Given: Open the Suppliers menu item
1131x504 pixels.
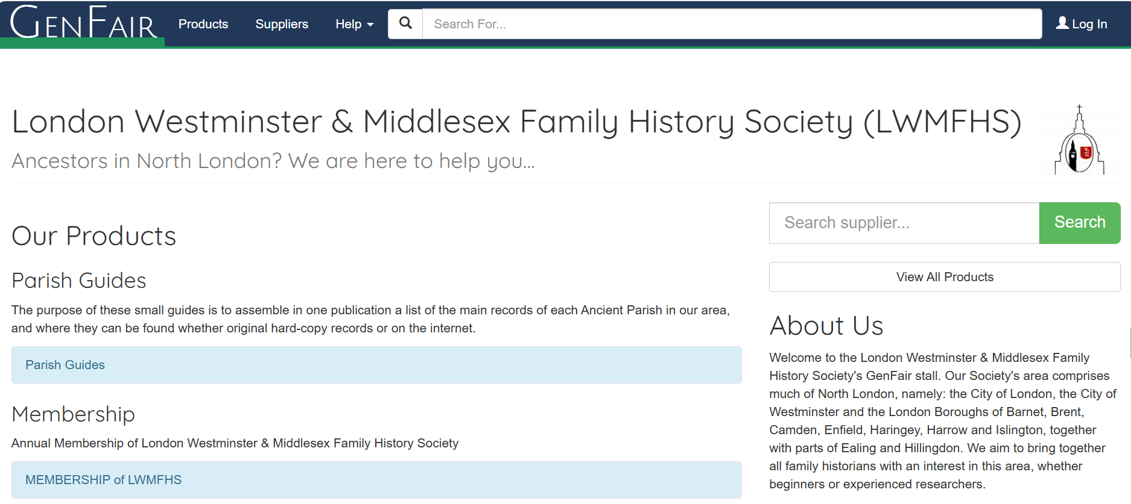Looking at the screenshot, I should click(x=282, y=24).
